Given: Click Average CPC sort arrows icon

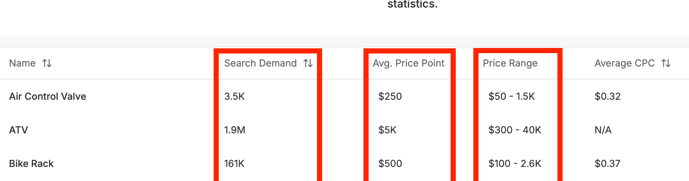Looking at the screenshot, I should point(666,63).
